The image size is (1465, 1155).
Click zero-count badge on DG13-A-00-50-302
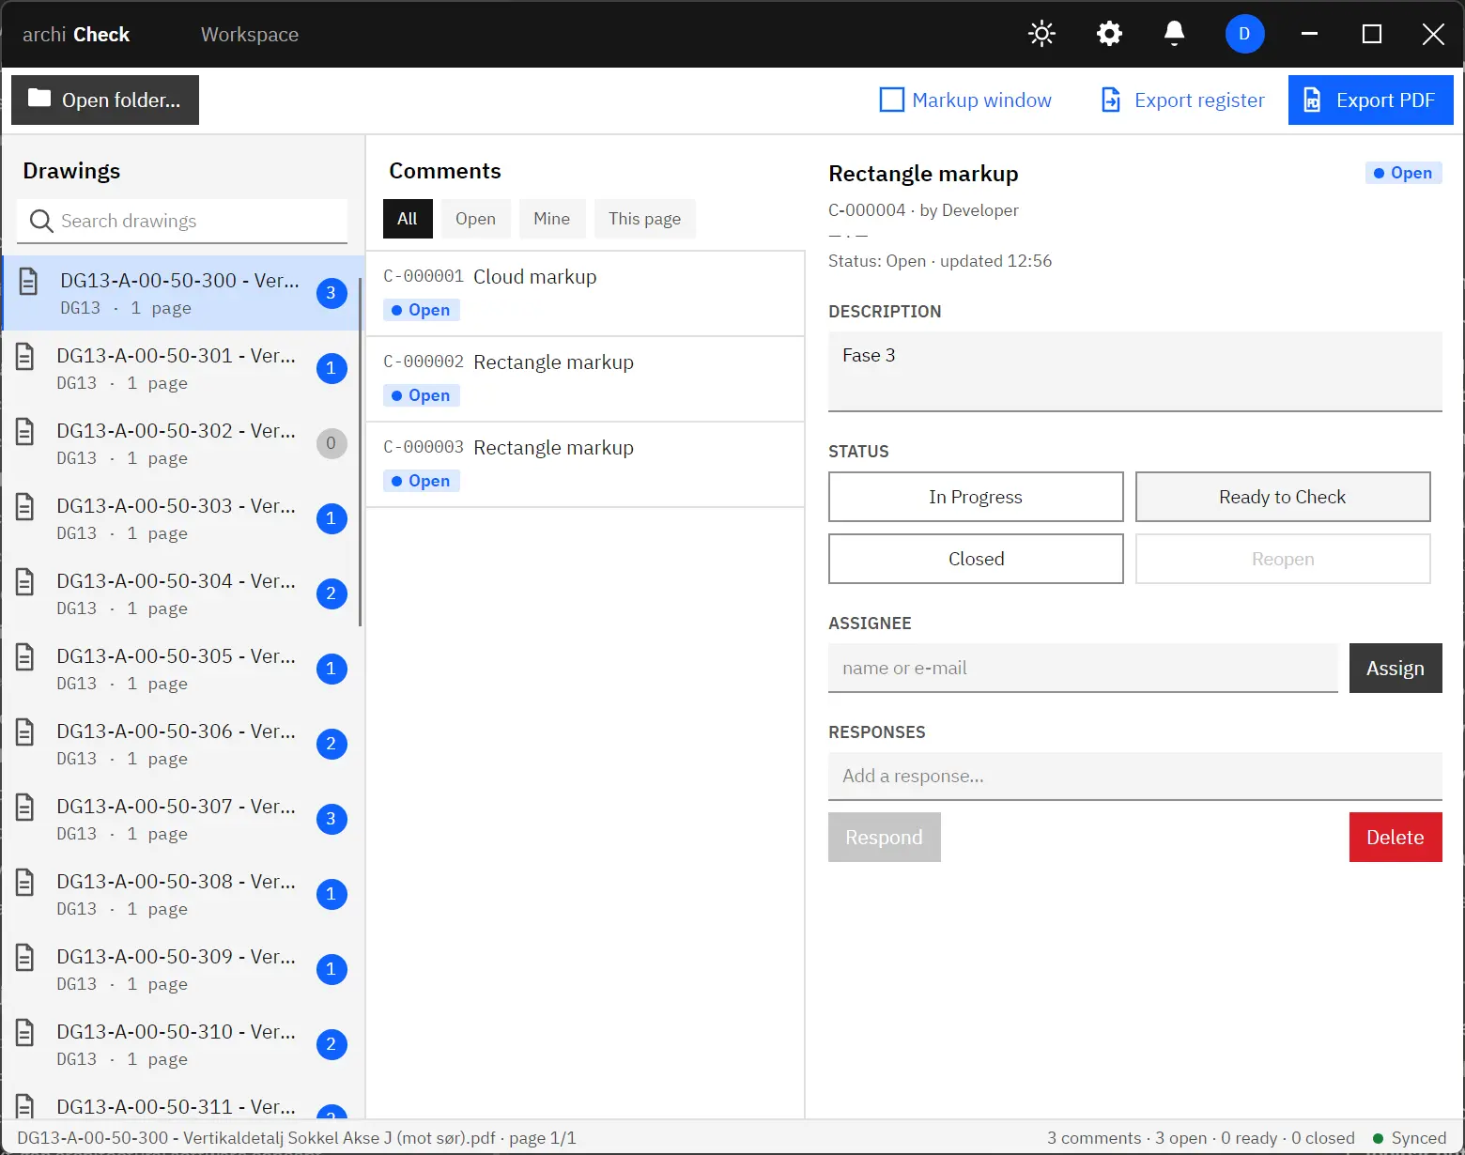[x=332, y=443]
